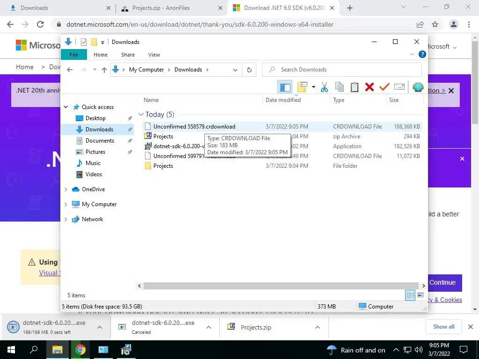Open Chrome three-dot menu

(x=469, y=24)
